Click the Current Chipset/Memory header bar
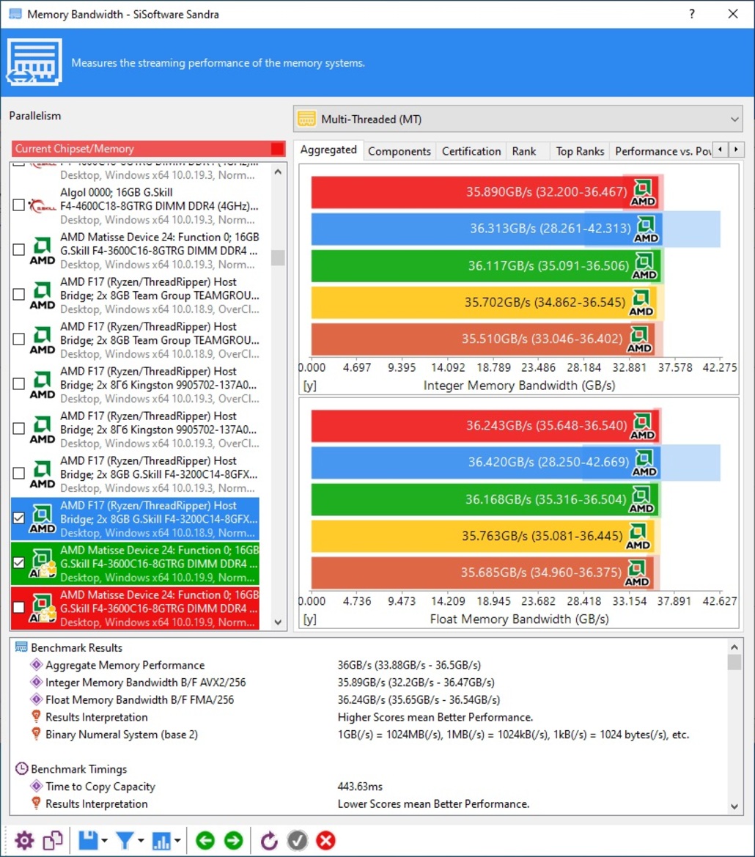The image size is (755, 857). click(x=149, y=149)
